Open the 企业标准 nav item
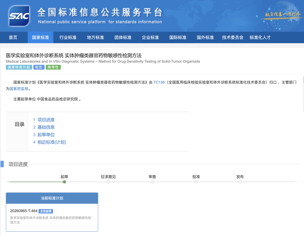The height and width of the screenshot is (236, 304). coord(150,37)
